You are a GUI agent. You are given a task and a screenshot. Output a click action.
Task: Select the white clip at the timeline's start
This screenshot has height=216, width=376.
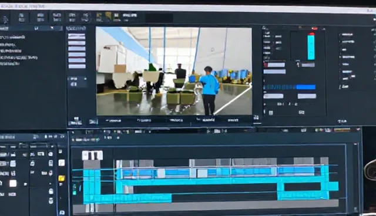tap(93, 155)
